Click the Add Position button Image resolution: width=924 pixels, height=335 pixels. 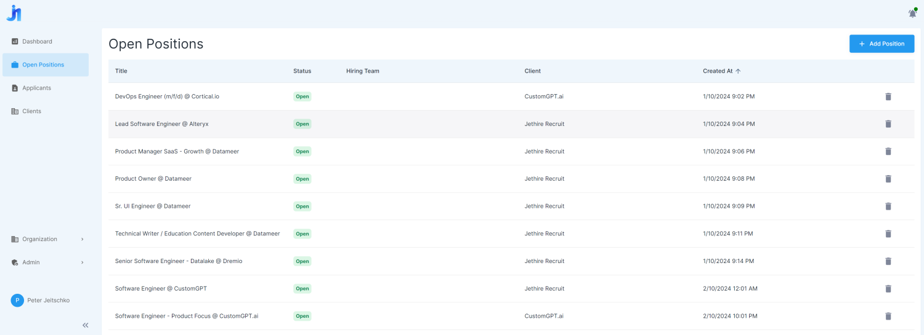881,44
